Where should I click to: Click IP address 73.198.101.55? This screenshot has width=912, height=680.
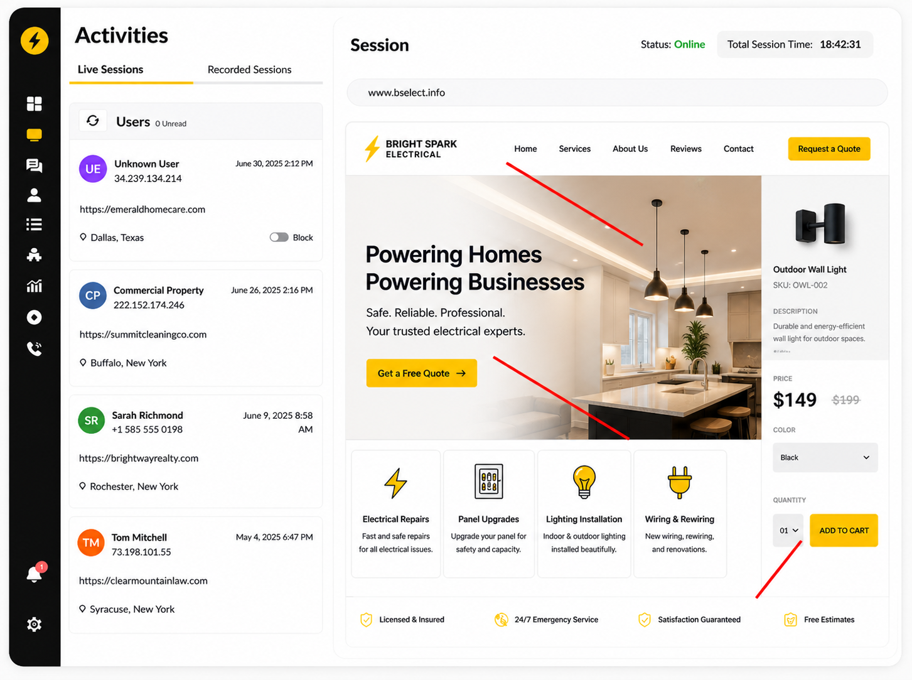coord(141,552)
